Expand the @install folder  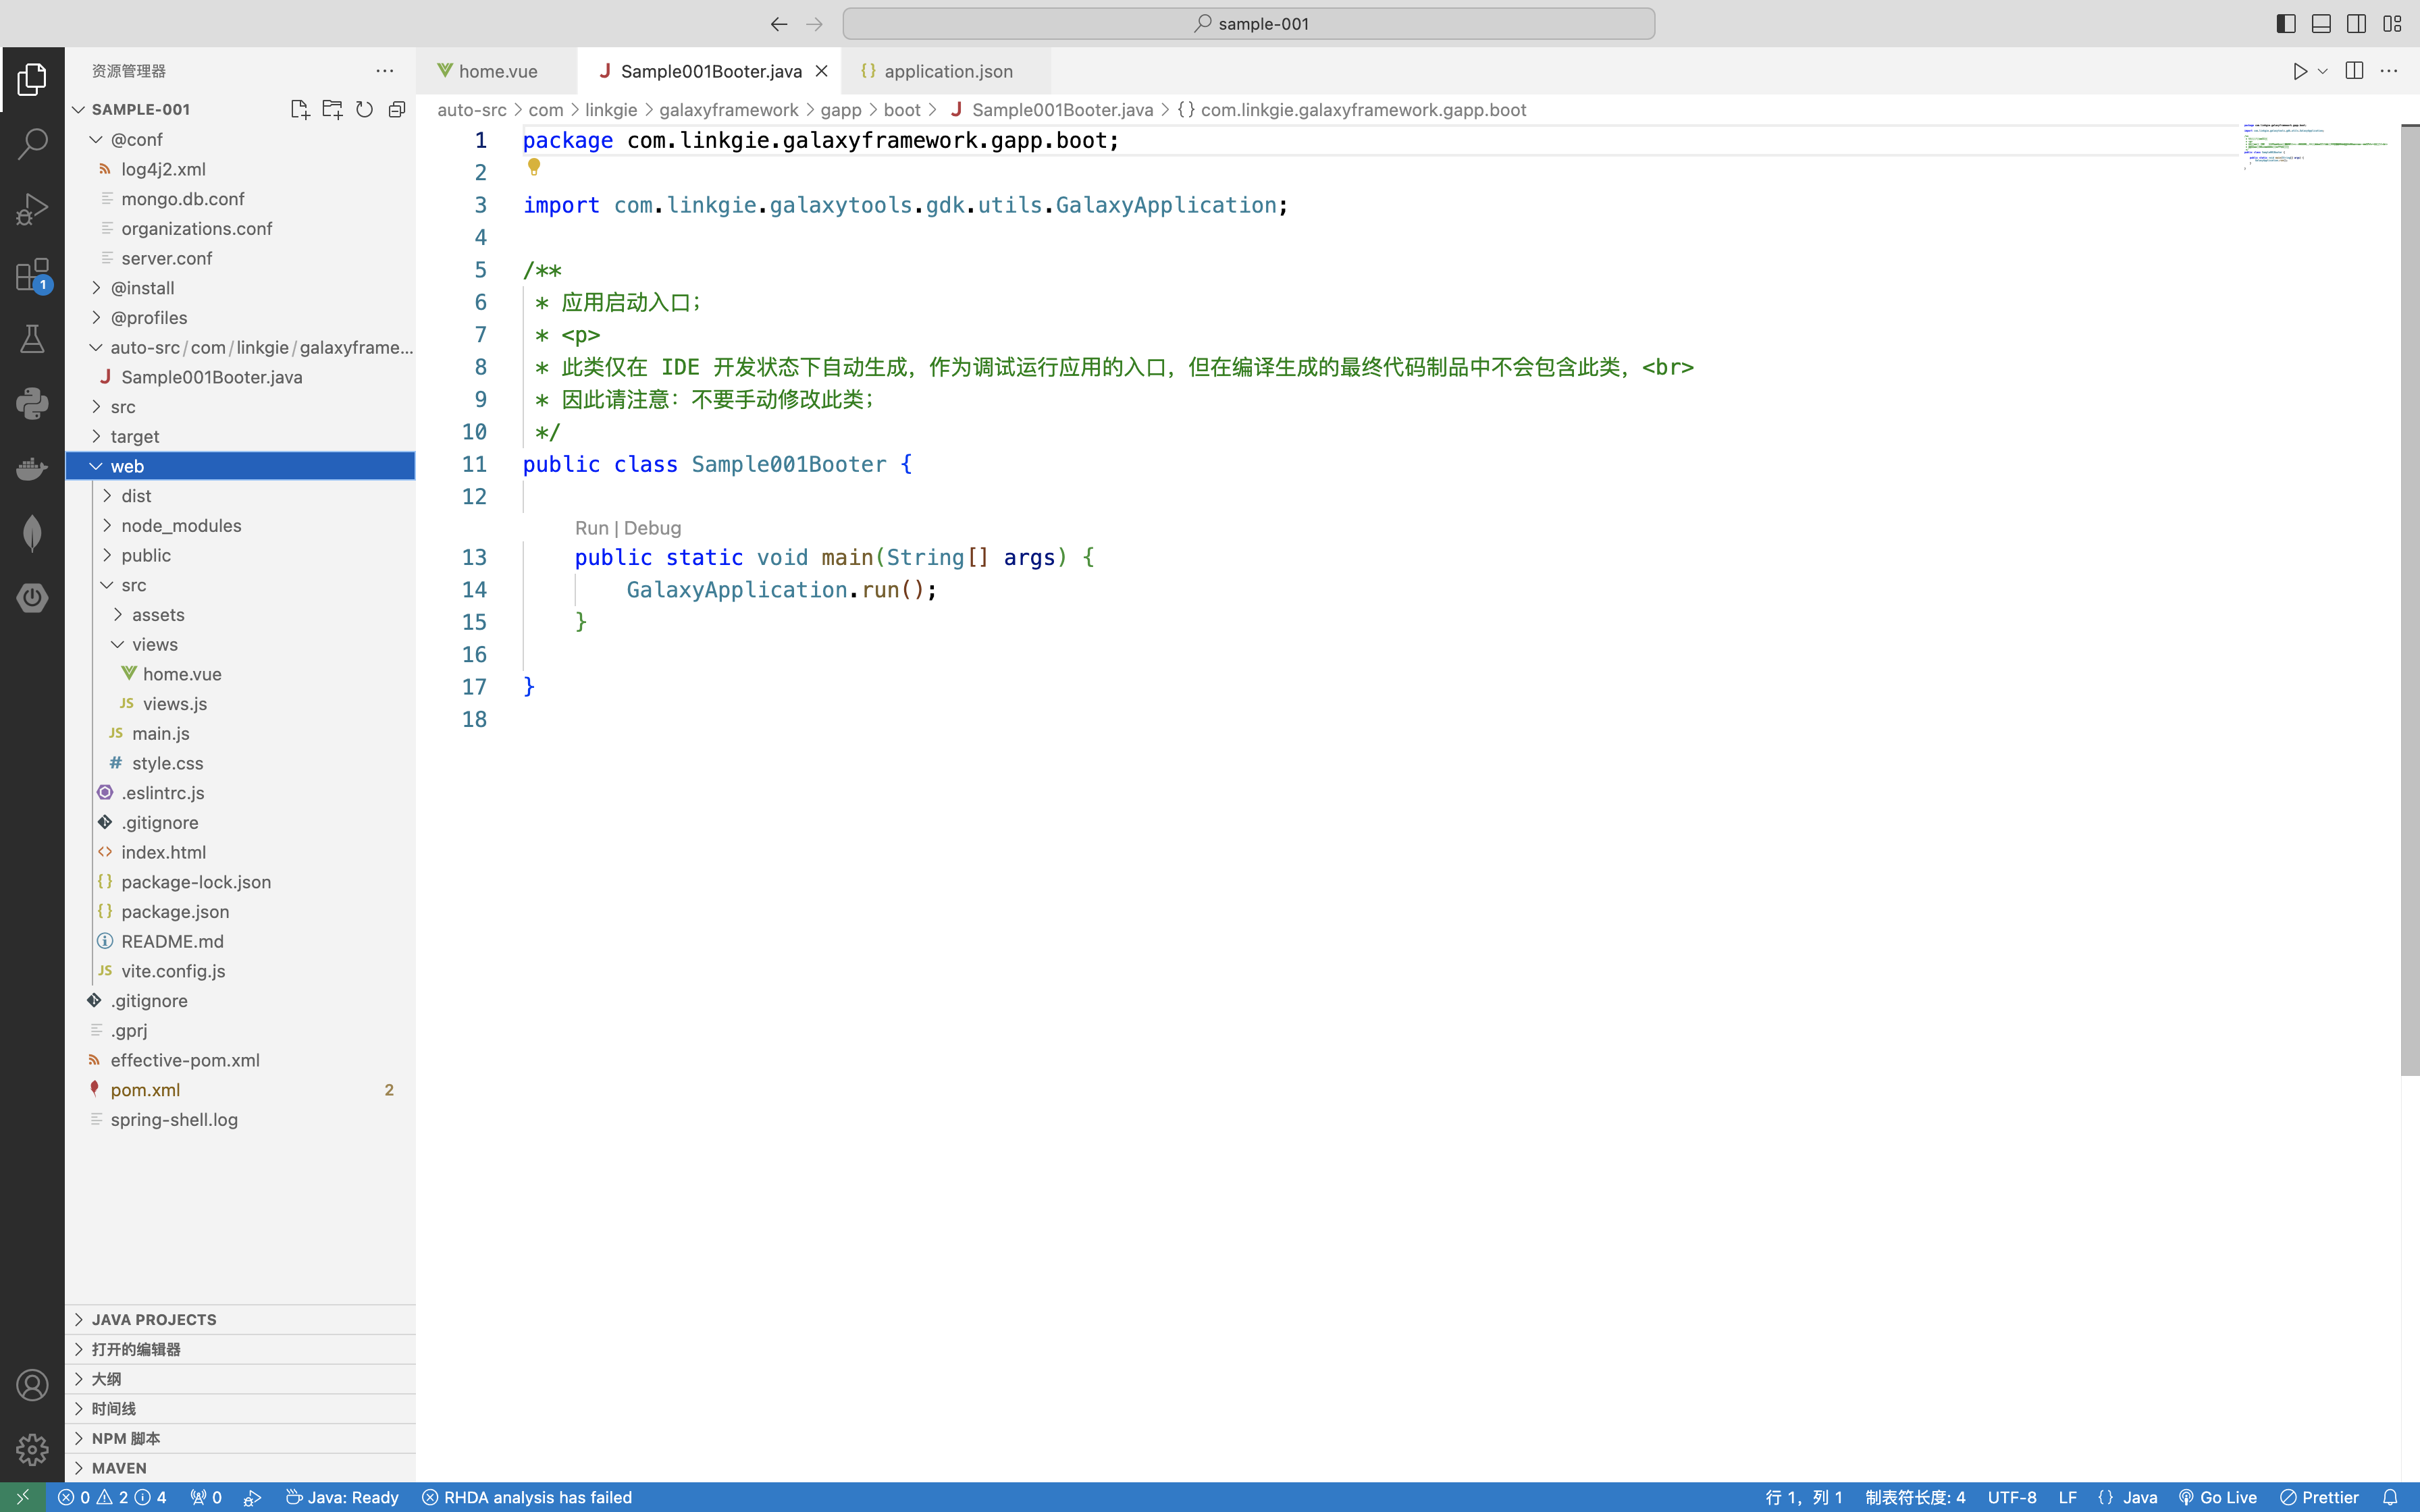240,288
